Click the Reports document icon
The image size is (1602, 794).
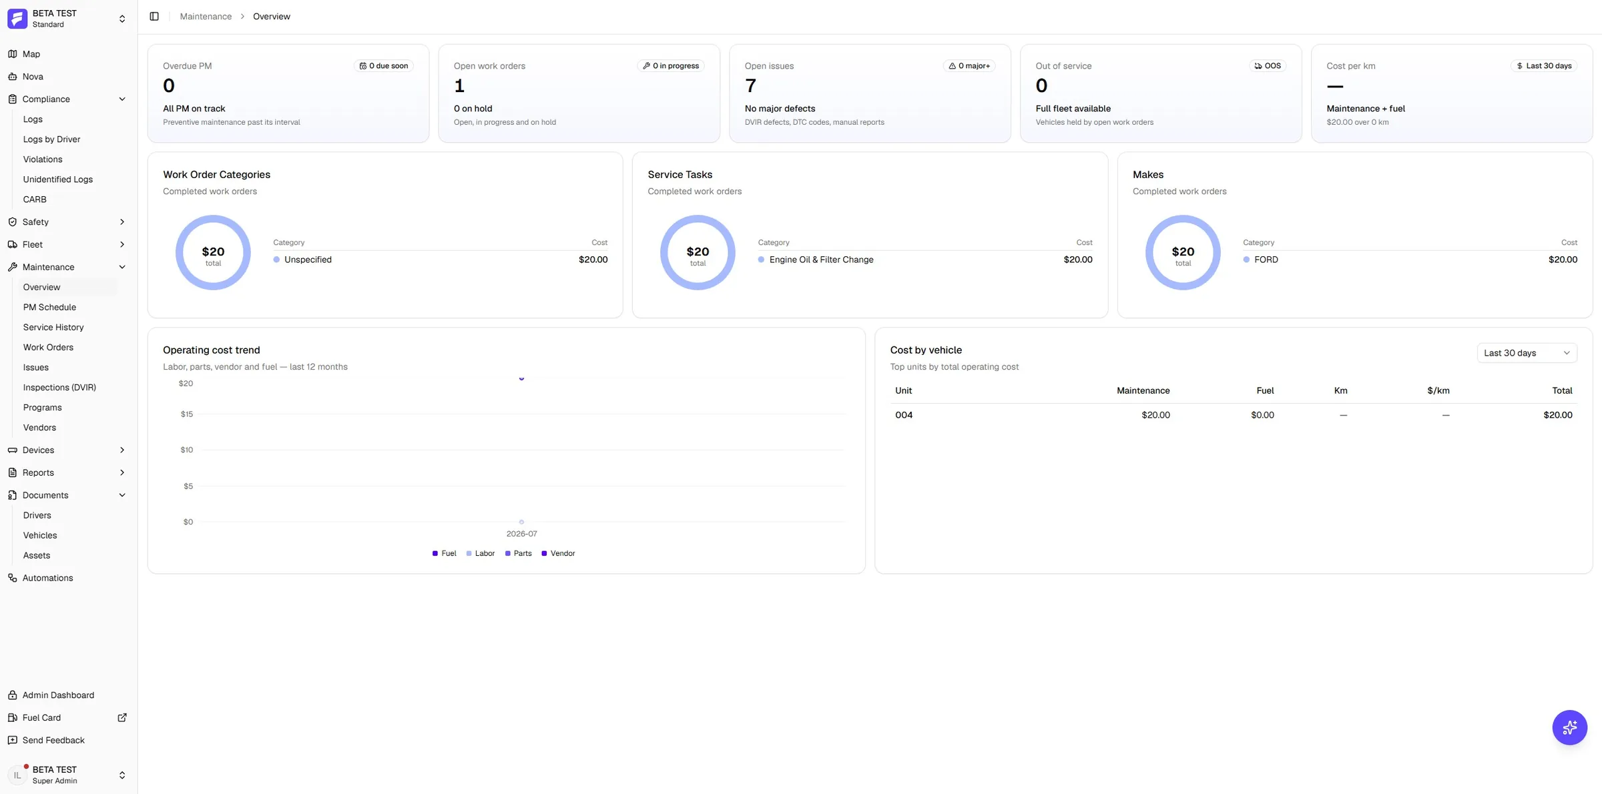pyautogui.click(x=12, y=473)
